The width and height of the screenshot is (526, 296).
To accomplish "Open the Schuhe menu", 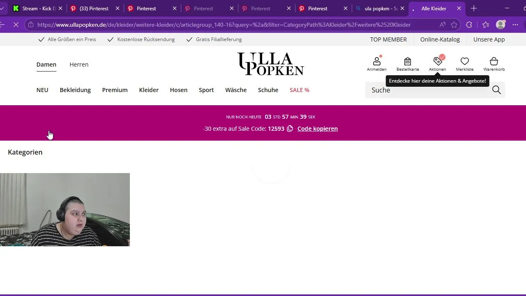I will coord(268,90).
